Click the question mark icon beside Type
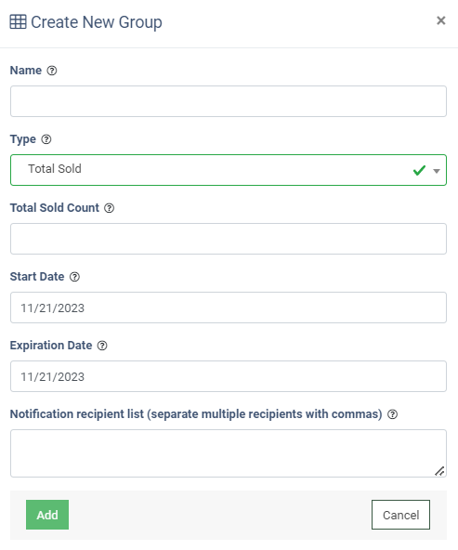 [46, 139]
